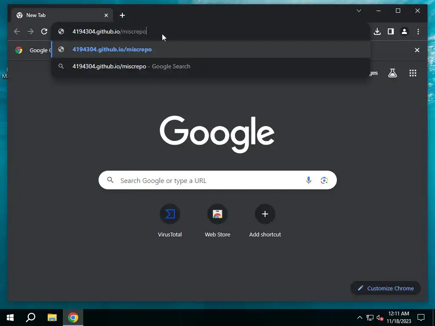Open the Web Store shortcut

point(217,220)
